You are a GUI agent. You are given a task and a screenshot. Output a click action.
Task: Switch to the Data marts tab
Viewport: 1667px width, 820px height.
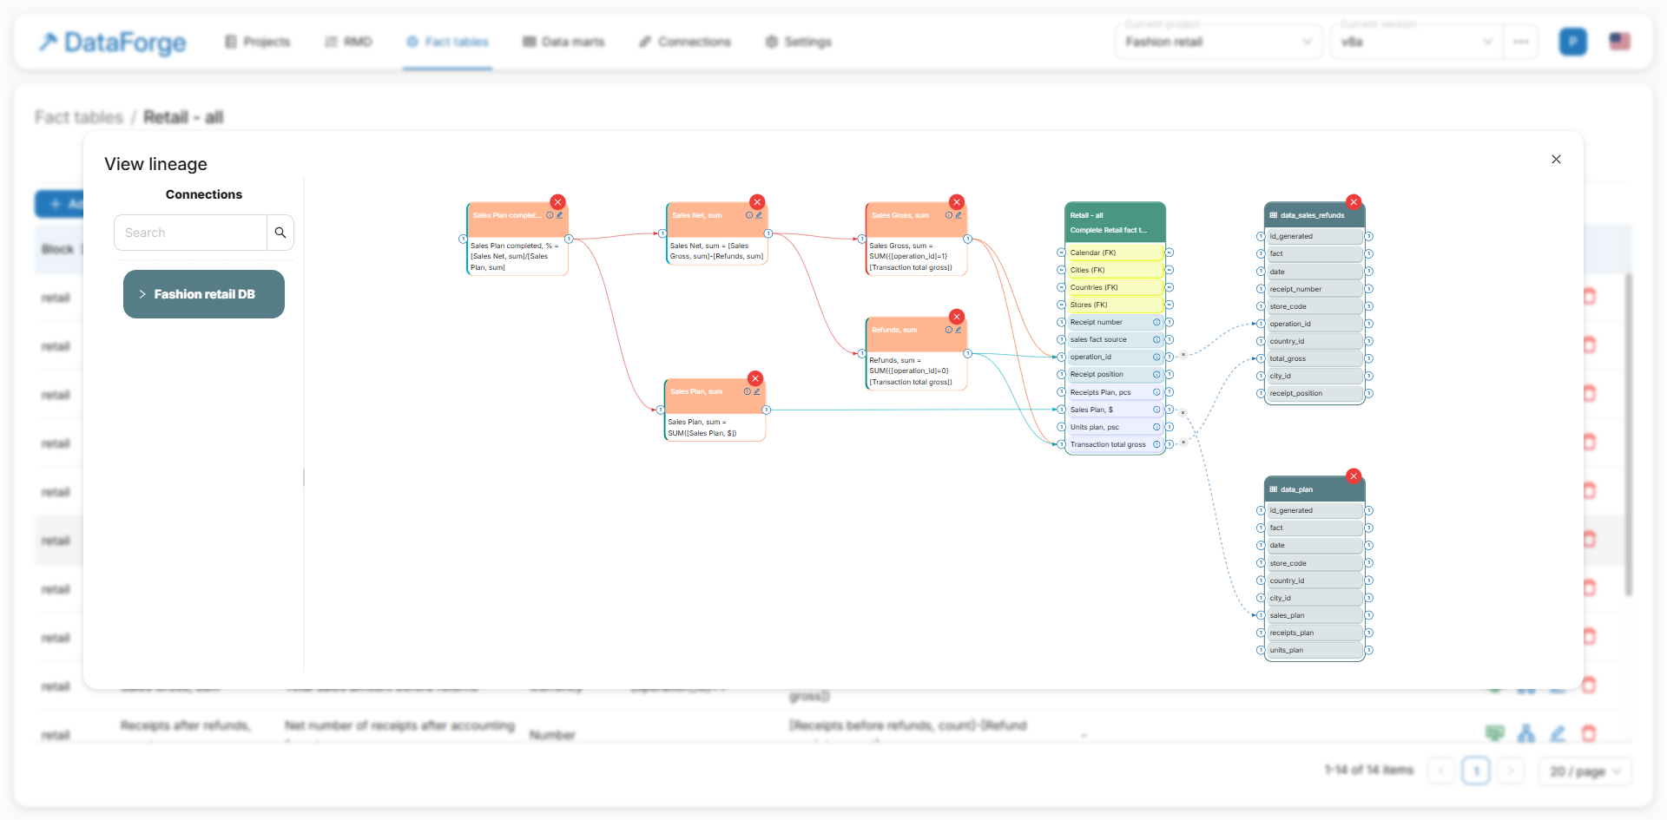[x=563, y=42]
